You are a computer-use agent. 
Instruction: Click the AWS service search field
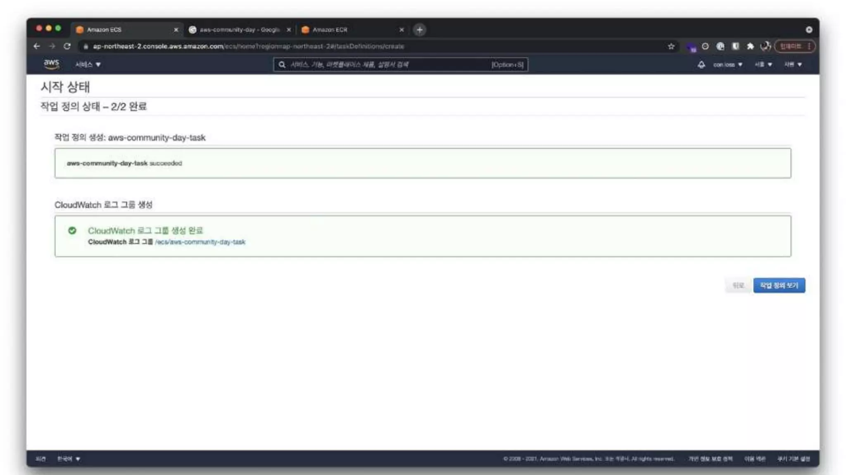click(x=388, y=64)
